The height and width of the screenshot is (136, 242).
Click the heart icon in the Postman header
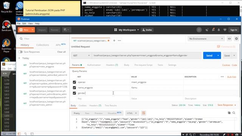[225, 30]
